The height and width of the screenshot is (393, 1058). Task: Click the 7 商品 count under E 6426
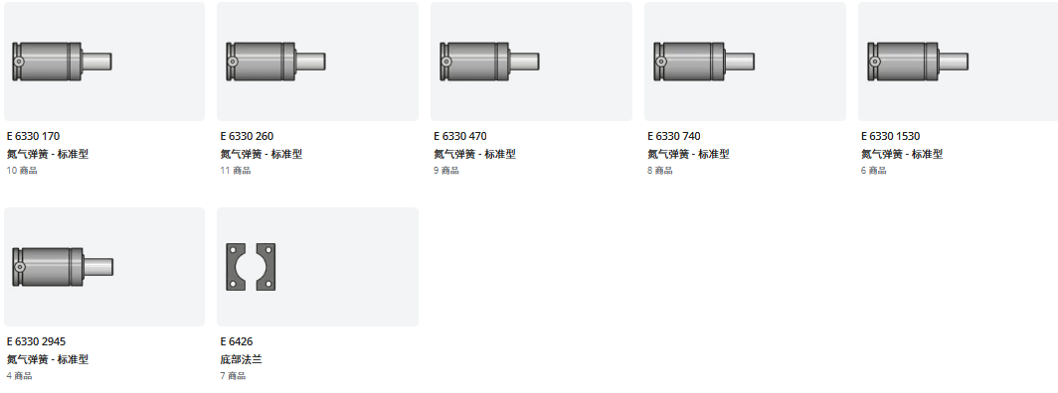point(233,376)
